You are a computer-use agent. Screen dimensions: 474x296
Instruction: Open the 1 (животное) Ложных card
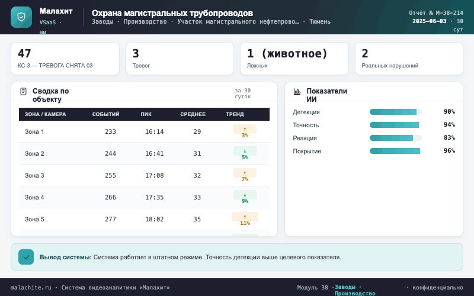pos(294,59)
